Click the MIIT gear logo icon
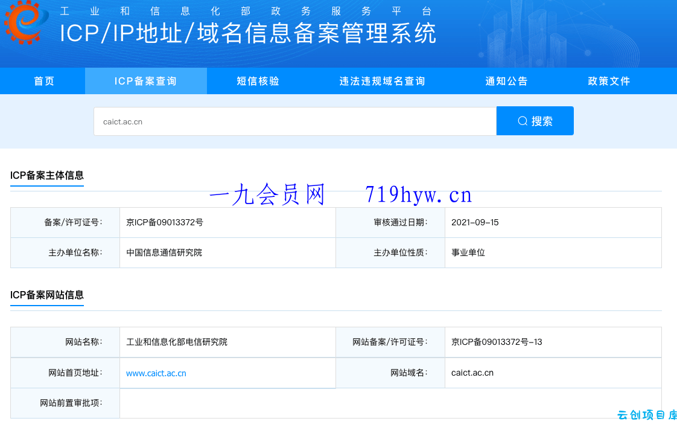The height and width of the screenshot is (430, 677). pos(26,22)
